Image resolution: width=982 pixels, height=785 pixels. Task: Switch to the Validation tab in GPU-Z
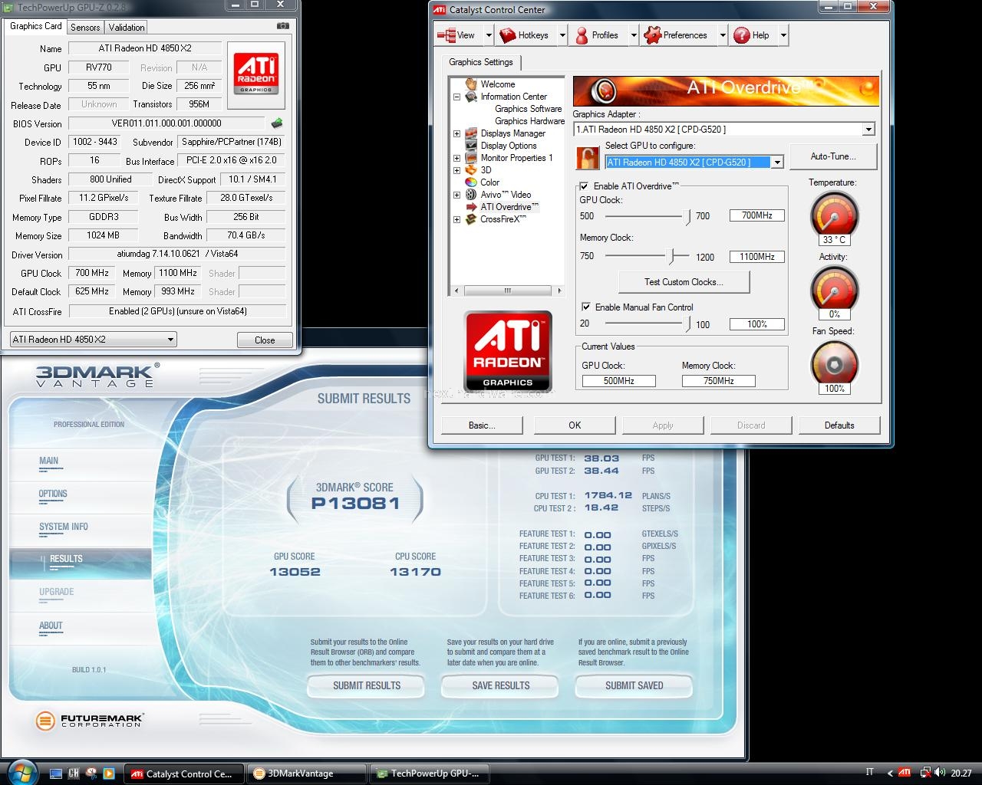[127, 27]
